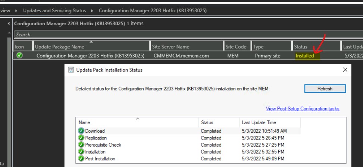Click green check icon beside Download step
This screenshot has width=363, height=167.
point(81,131)
